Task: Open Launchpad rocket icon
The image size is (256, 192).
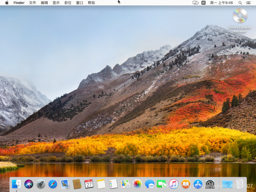Action: click(41, 184)
